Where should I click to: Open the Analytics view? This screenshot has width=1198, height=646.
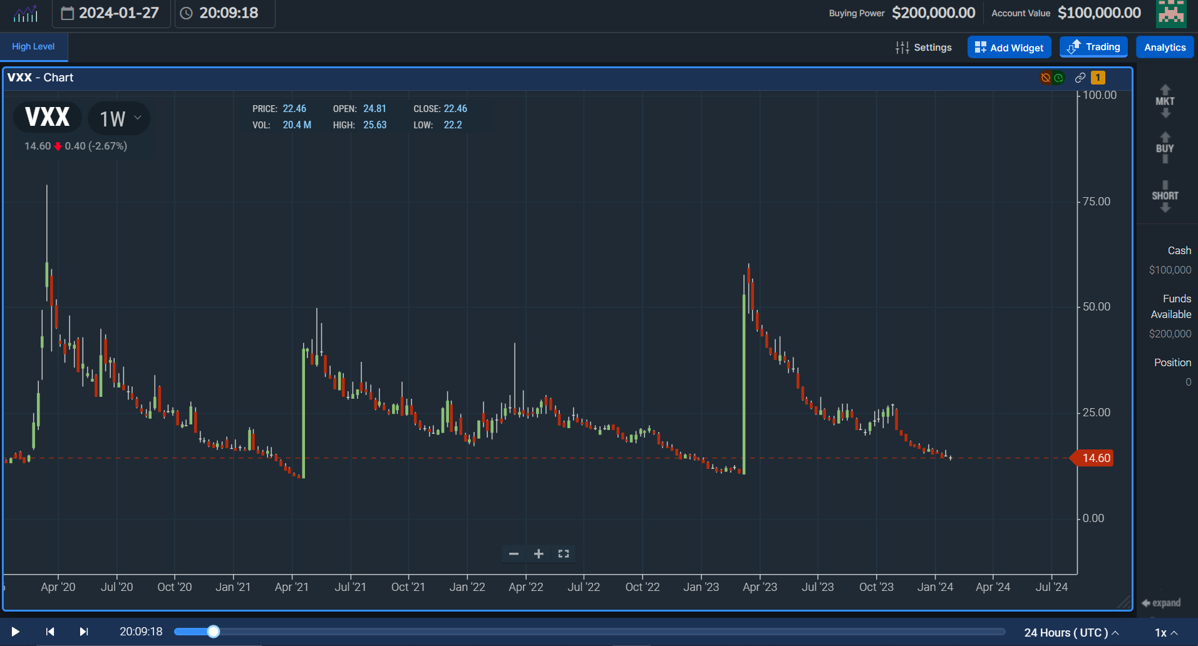1164,47
